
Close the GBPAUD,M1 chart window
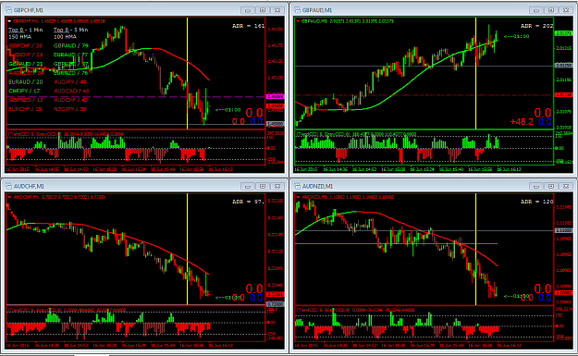pyautogui.click(x=566, y=10)
